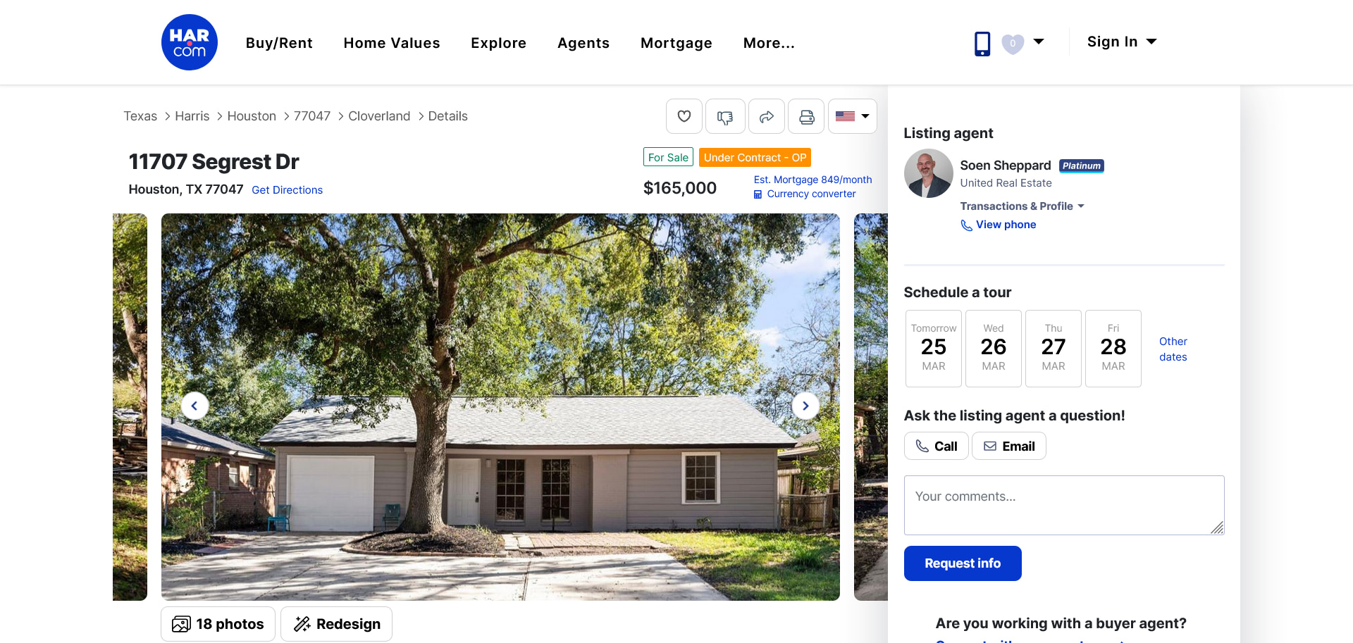Expand Transactions & Profile menu
This screenshot has height=643, width=1353.
[x=1022, y=206]
